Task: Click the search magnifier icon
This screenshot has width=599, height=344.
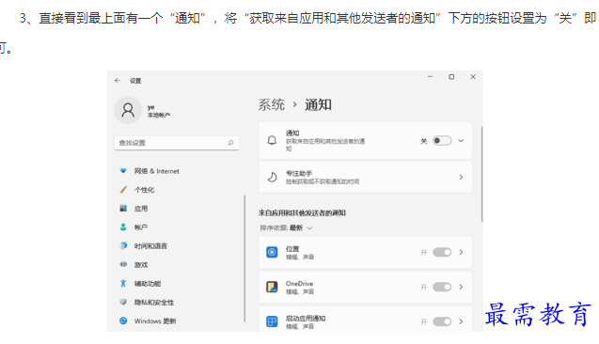Action: (x=230, y=143)
